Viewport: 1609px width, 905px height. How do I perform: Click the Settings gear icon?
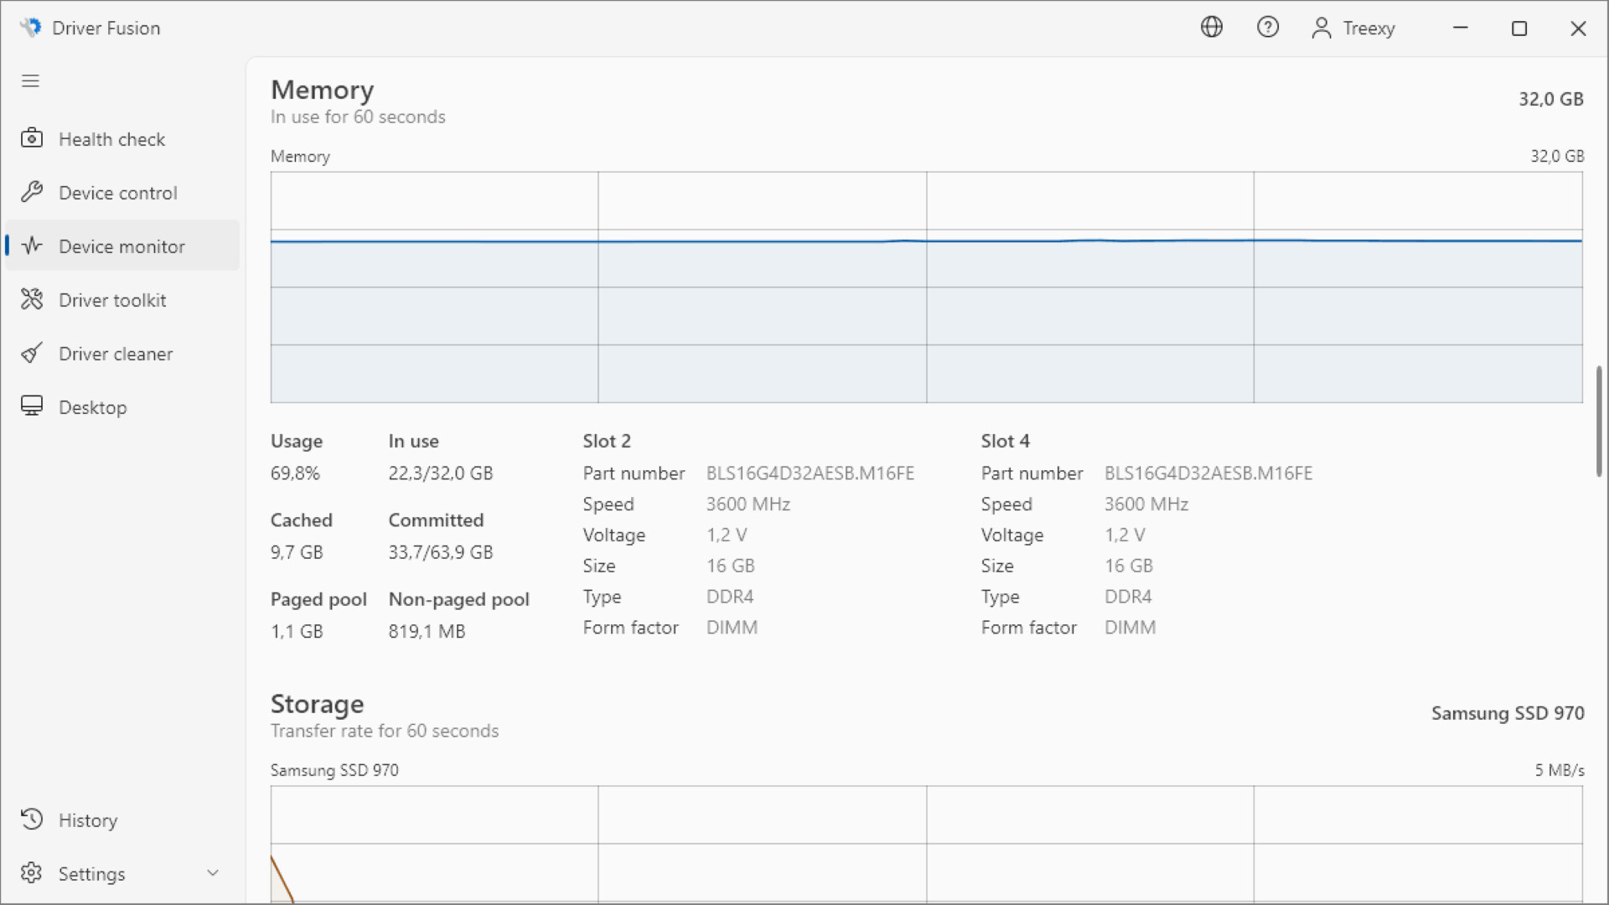click(32, 873)
